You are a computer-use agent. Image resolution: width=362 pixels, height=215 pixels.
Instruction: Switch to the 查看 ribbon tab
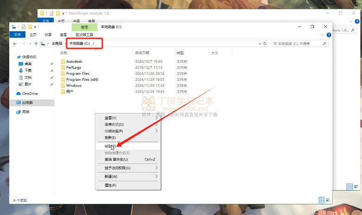(63, 35)
